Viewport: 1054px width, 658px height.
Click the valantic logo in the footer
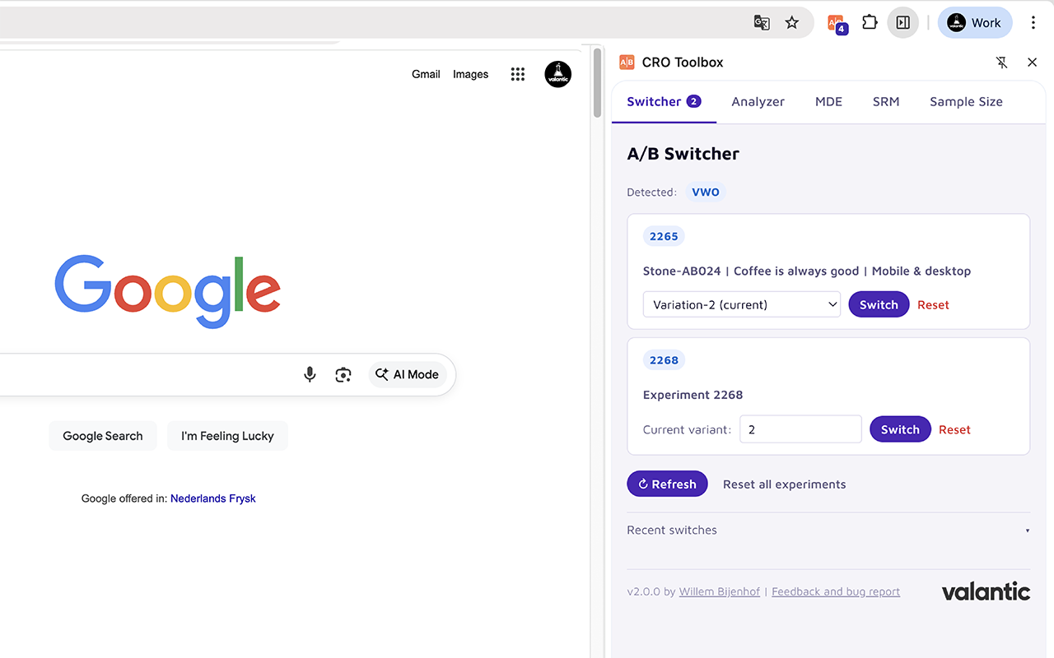click(986, 591)
